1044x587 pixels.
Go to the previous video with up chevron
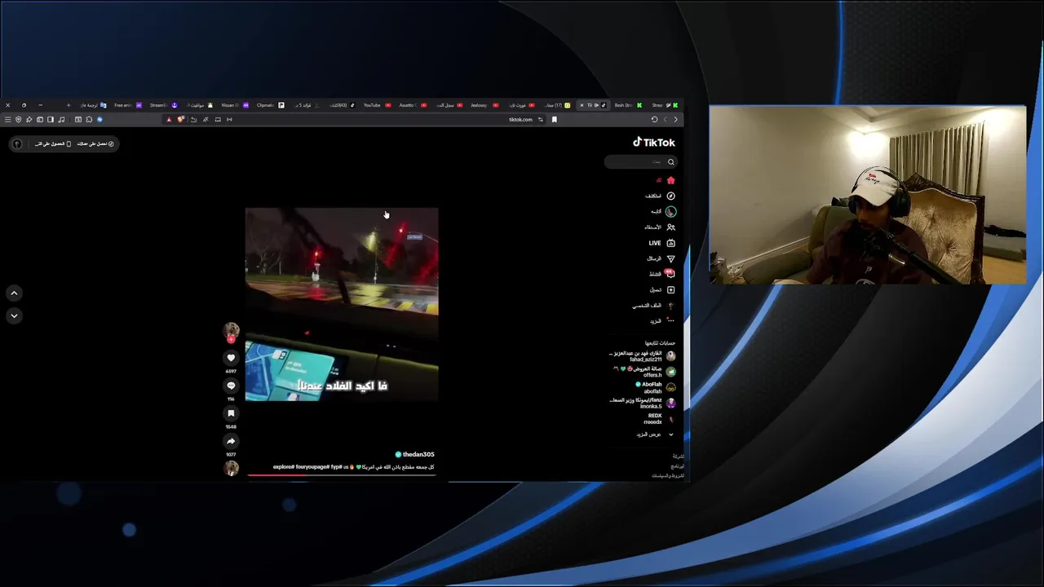[x=14, y=293]
